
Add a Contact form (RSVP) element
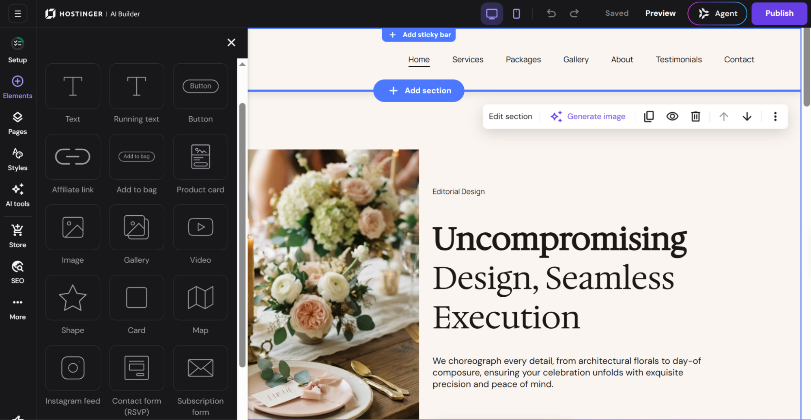click(137, 368)
